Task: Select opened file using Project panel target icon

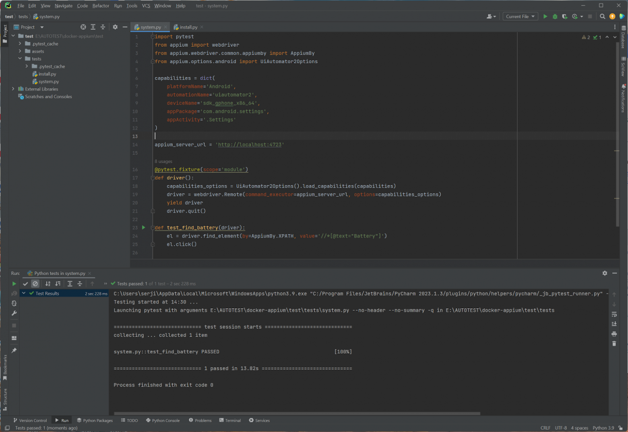Action: pos(83,27)
